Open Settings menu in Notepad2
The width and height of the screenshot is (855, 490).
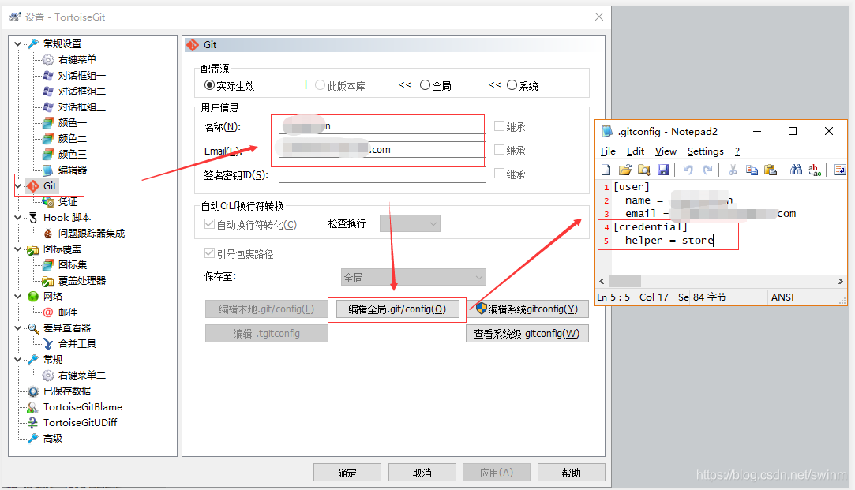tap(706, 151)
